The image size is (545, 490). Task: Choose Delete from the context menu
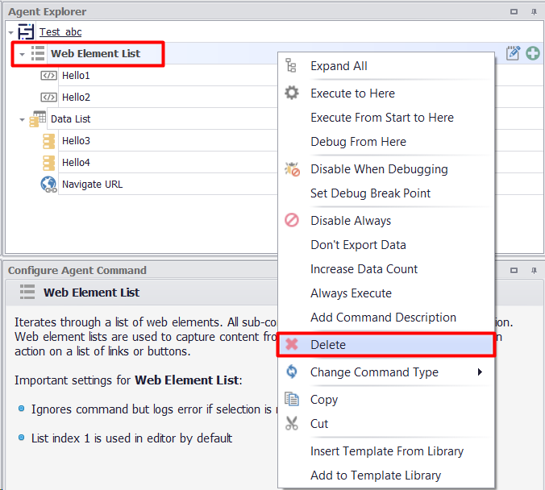pos(328,345)
